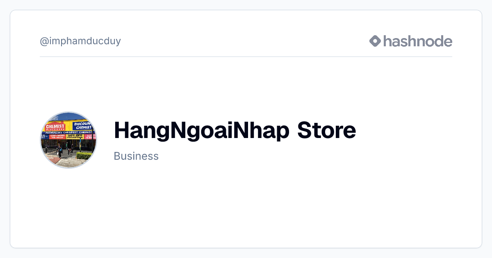The image size is (492, 258).
Task: Click empty white area below Business
Action: [246, 205]
